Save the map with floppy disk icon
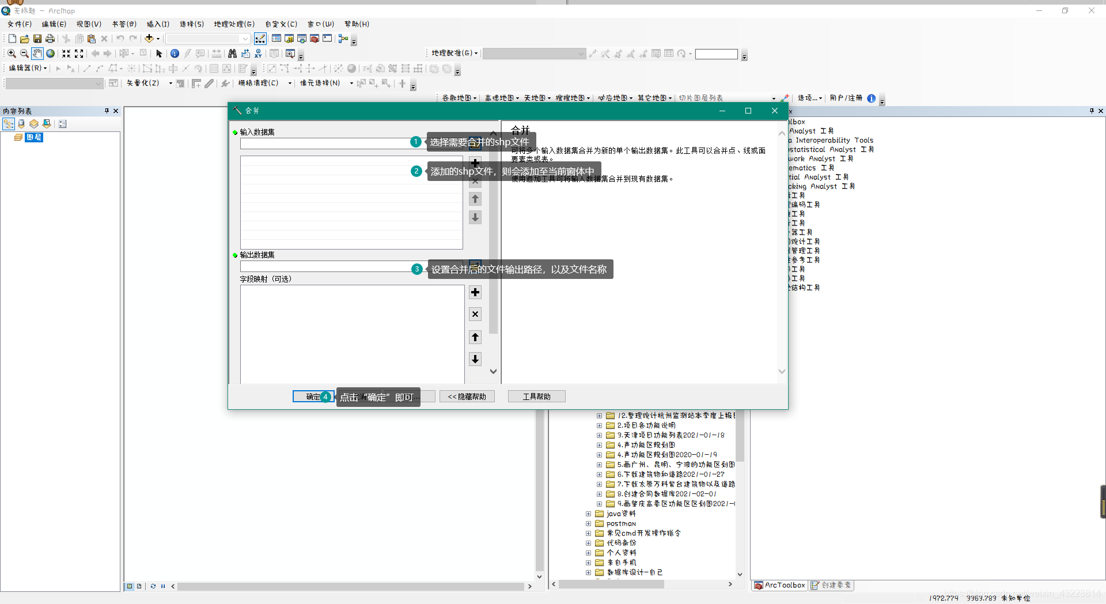1106x604 pixels. point(37,39)
